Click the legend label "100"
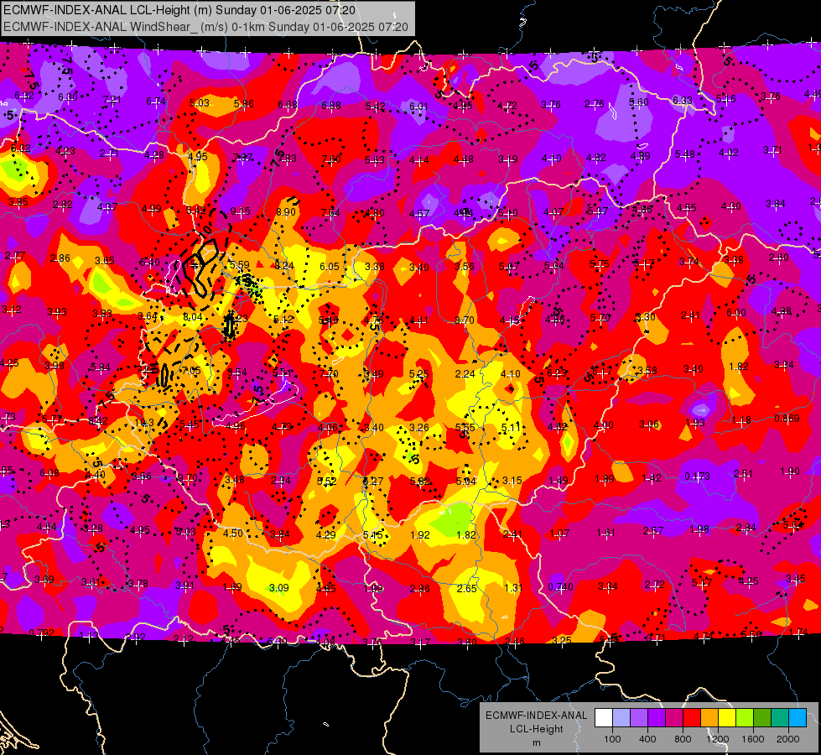Viewport: 821px width, 755px height. click(x=612, y=739)
